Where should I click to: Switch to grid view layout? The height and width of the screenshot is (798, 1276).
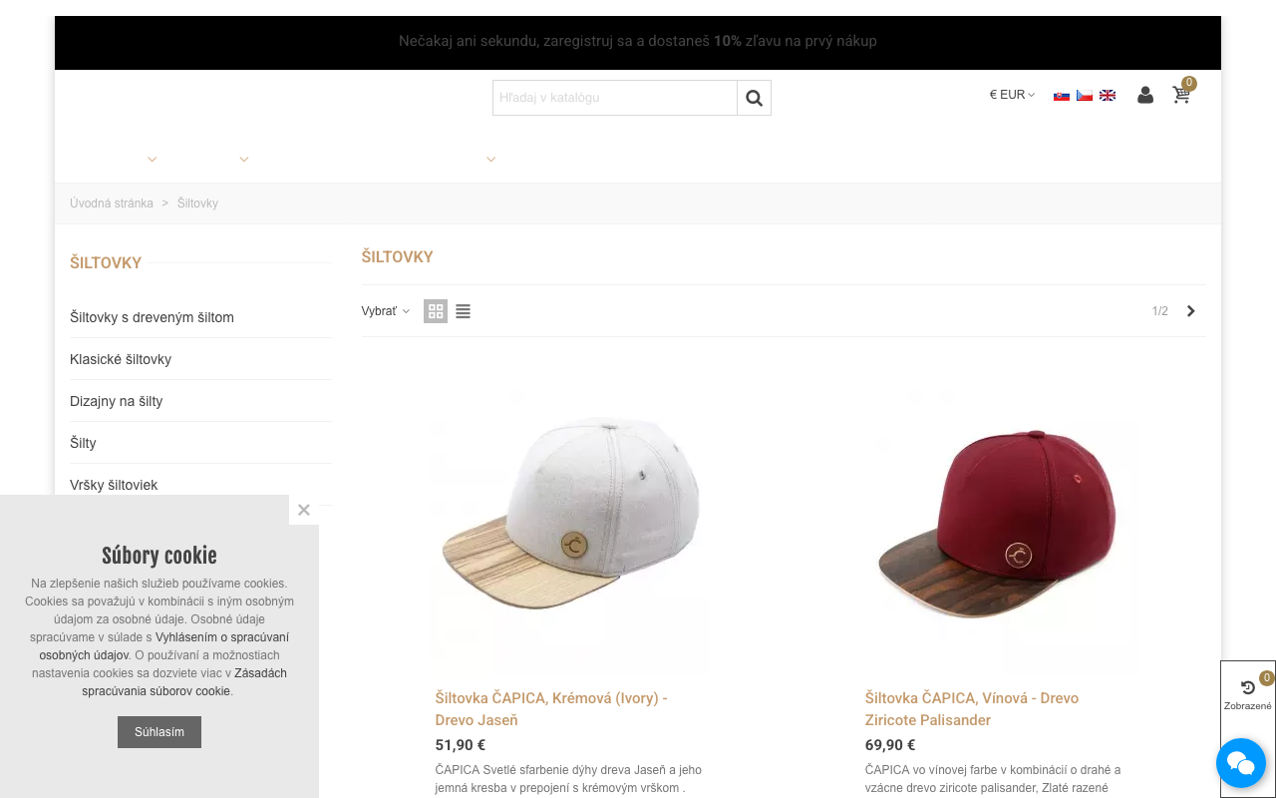[x=436, y=311]
